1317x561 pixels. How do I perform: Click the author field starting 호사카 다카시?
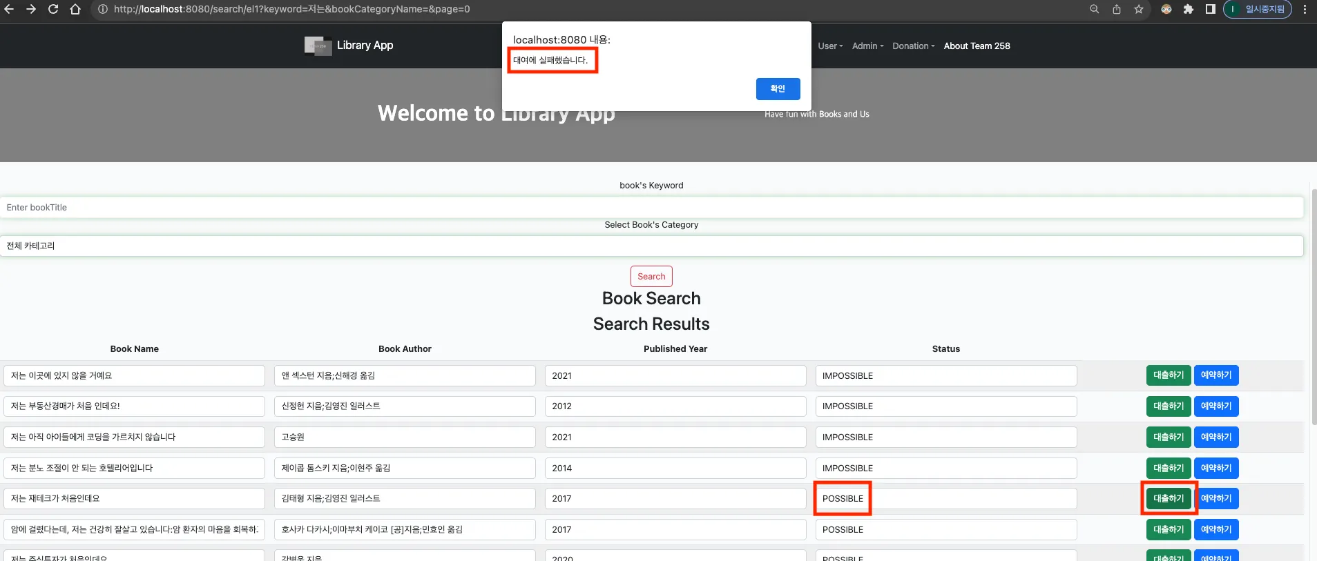point(405,530)
